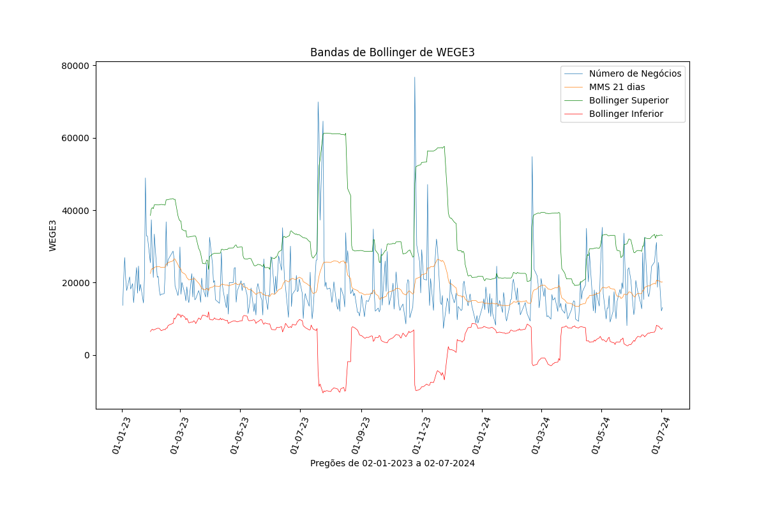Click the chart title 'Bandas de Bollinger de WEGE3'

click(392, 52)
